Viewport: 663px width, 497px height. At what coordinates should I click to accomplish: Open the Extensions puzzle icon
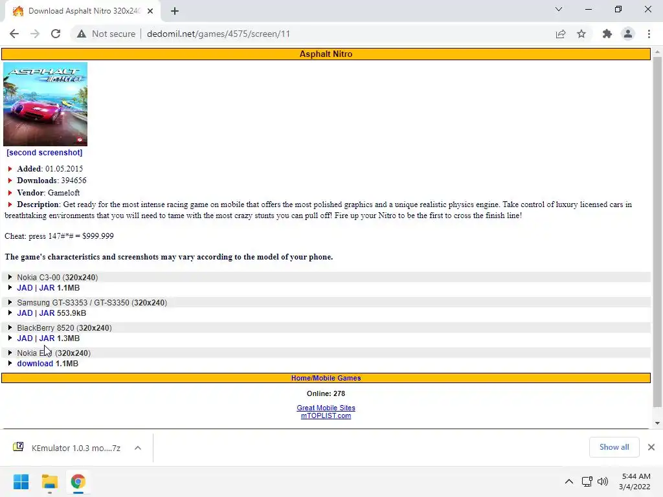pyautogui.click(x=607, y=34)
